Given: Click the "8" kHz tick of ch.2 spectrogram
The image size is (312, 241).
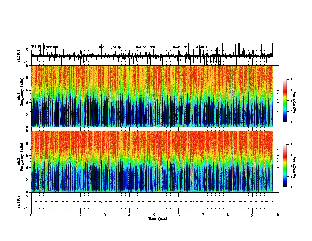Looking at the screenshot, I should pyautogui.click(x=28, y=143).
